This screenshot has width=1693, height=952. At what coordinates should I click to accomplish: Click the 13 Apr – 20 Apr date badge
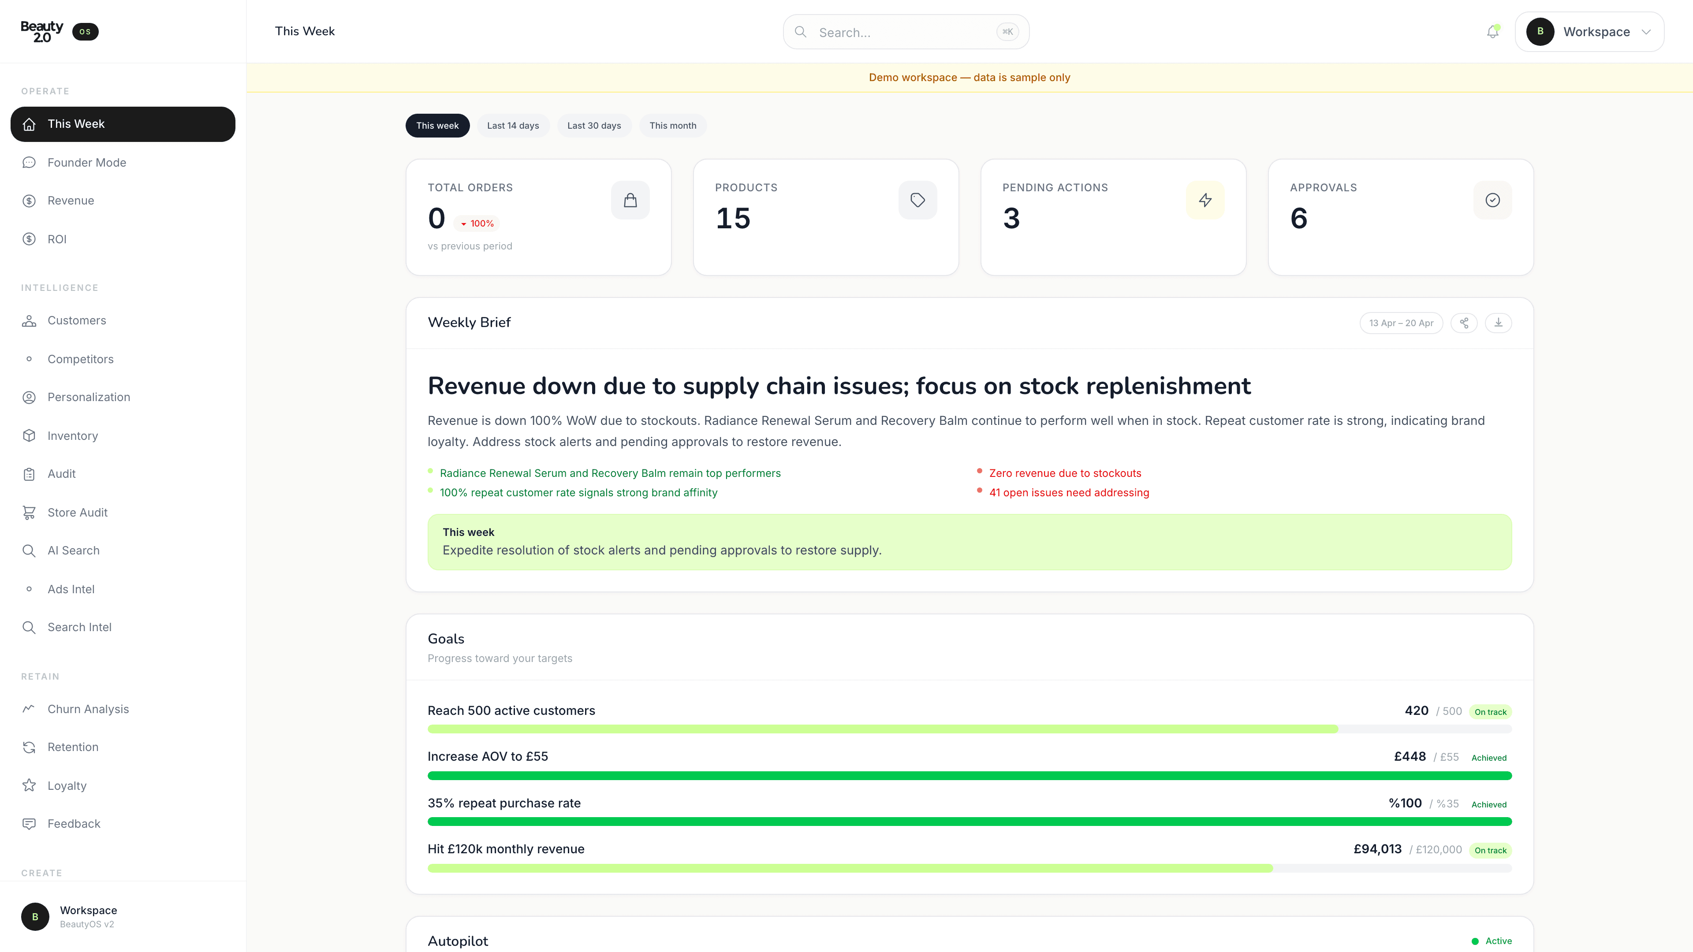[x=1401, y=323]
